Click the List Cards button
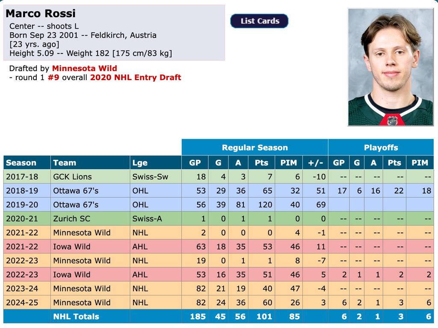This screenshot has width=438, height=328. pos(259,21)
